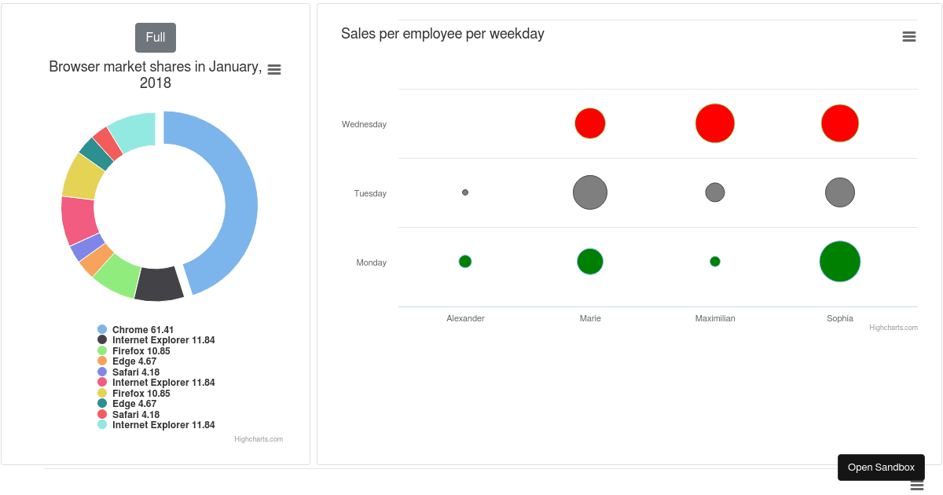Select Sophia's large green Monday bubble
943x495 pixels.
point(839,261)
